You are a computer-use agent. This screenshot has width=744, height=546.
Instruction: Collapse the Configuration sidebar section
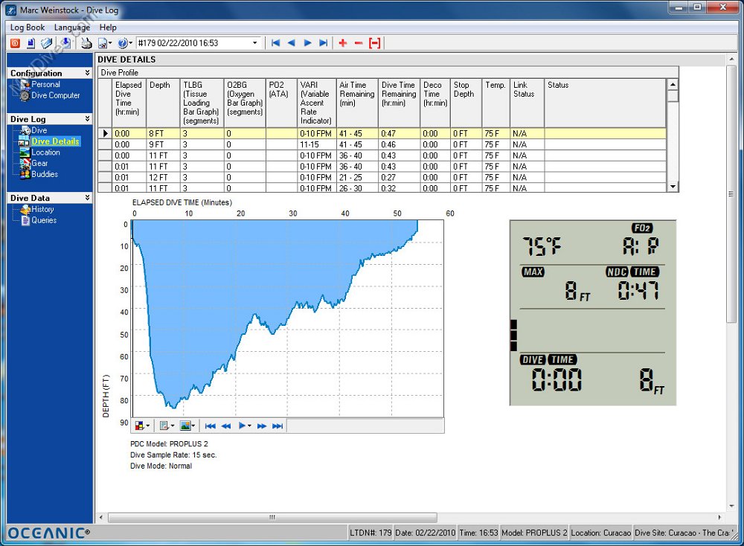[x=87, y=73]
